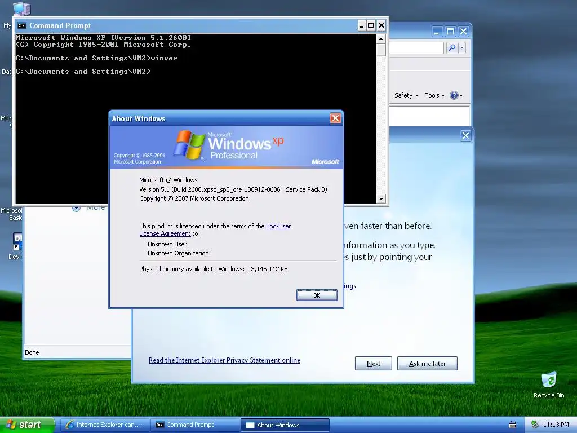Click the 3,145,112 KB memory value
Screen dimensions: 577x433
click(x=269, y=269)
